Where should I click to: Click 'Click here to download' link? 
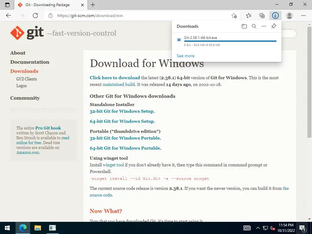tap(115, 78)
